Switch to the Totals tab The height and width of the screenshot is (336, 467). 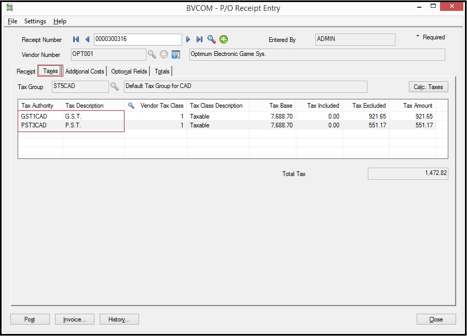coord(162,71)
